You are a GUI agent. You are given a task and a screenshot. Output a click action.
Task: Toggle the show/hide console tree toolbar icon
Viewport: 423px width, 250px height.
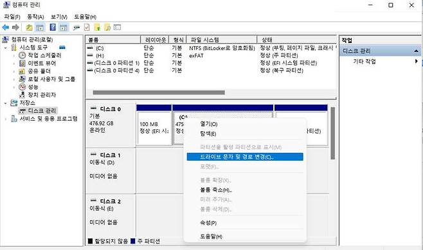pyautogui.click(x=40, y=27)
